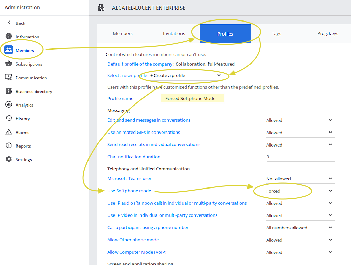Image resolution: width=351 pixels, height=265 pixels.
Task: Click the company building icon
Action: 101,8
